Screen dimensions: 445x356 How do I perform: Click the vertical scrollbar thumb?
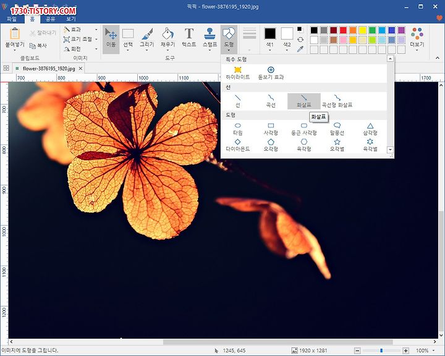[441, 271]
